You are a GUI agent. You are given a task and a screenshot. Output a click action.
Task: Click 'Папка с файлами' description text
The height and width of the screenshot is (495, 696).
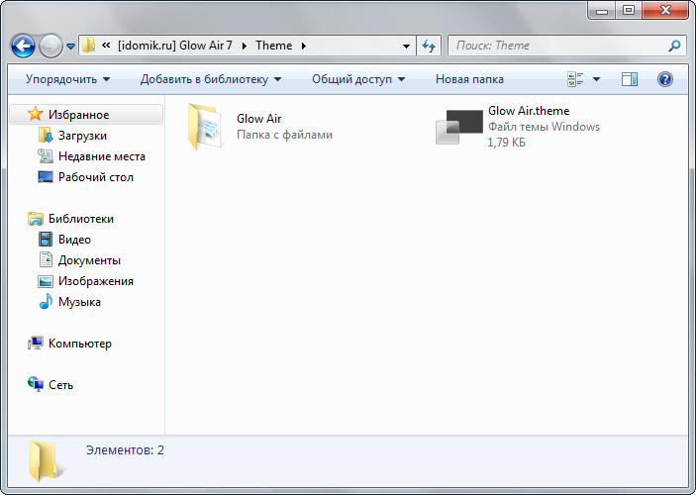[x=284, y=135]
